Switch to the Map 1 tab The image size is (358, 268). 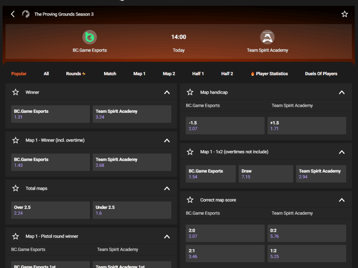tap(139, 74)
